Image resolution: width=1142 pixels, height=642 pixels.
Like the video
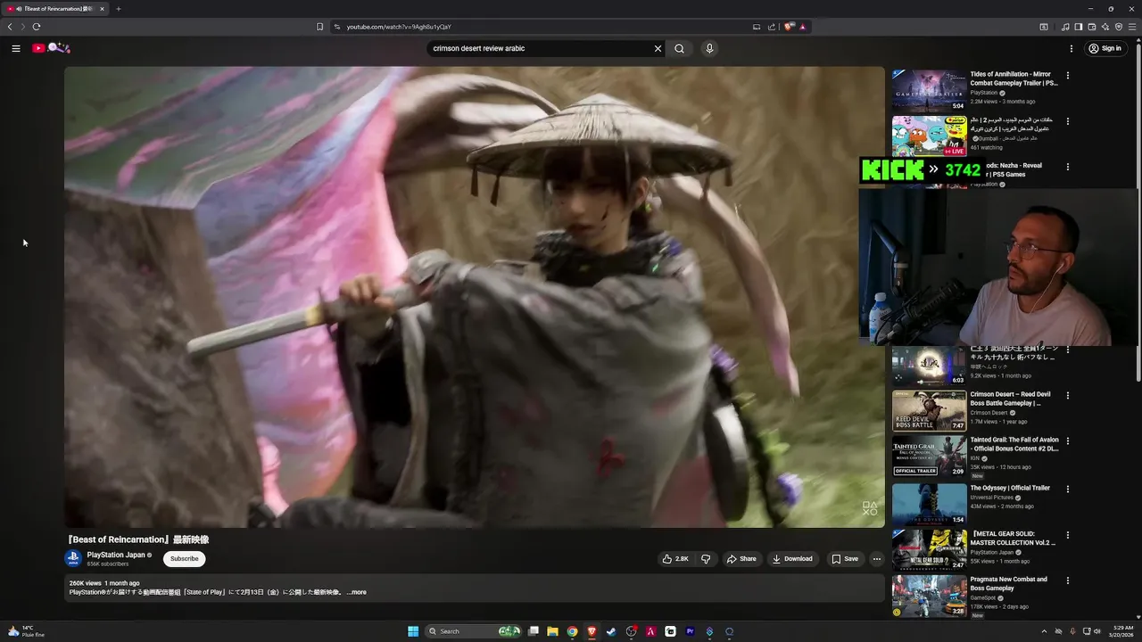coord(674,559)
